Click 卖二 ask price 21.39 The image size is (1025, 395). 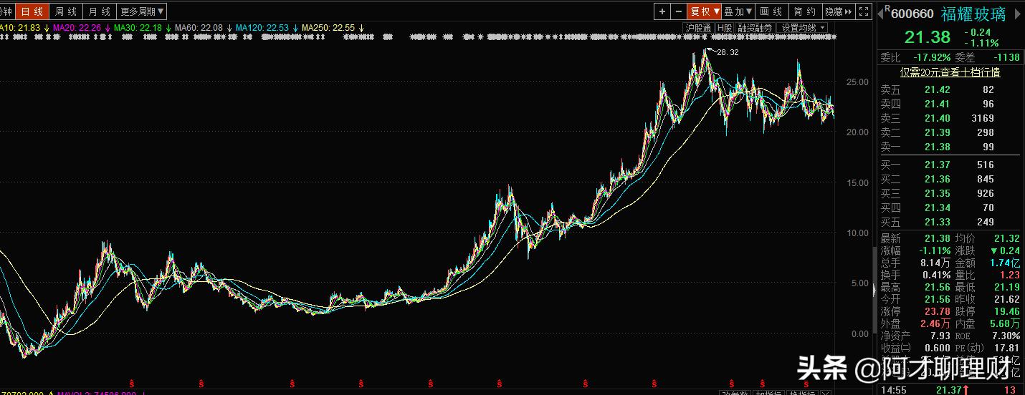point(937,132)
